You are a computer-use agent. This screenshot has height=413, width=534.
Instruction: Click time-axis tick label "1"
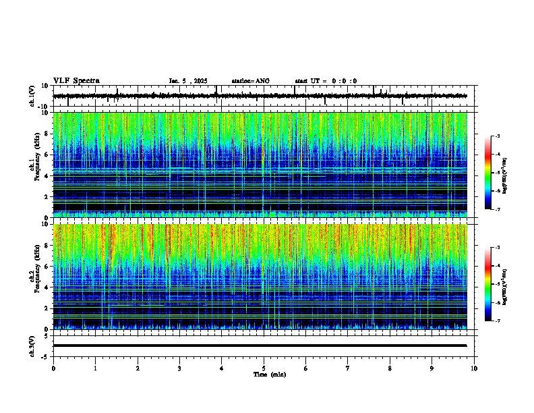click(95, 368)
